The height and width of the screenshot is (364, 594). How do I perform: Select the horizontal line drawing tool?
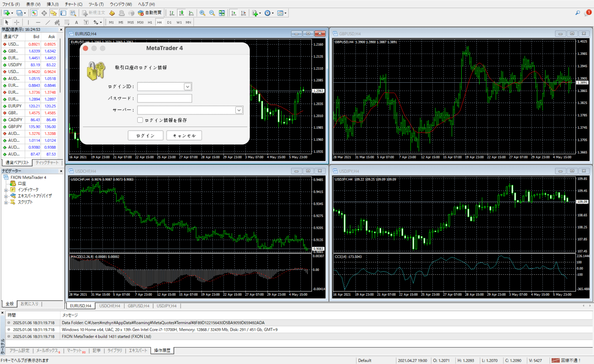38,22
